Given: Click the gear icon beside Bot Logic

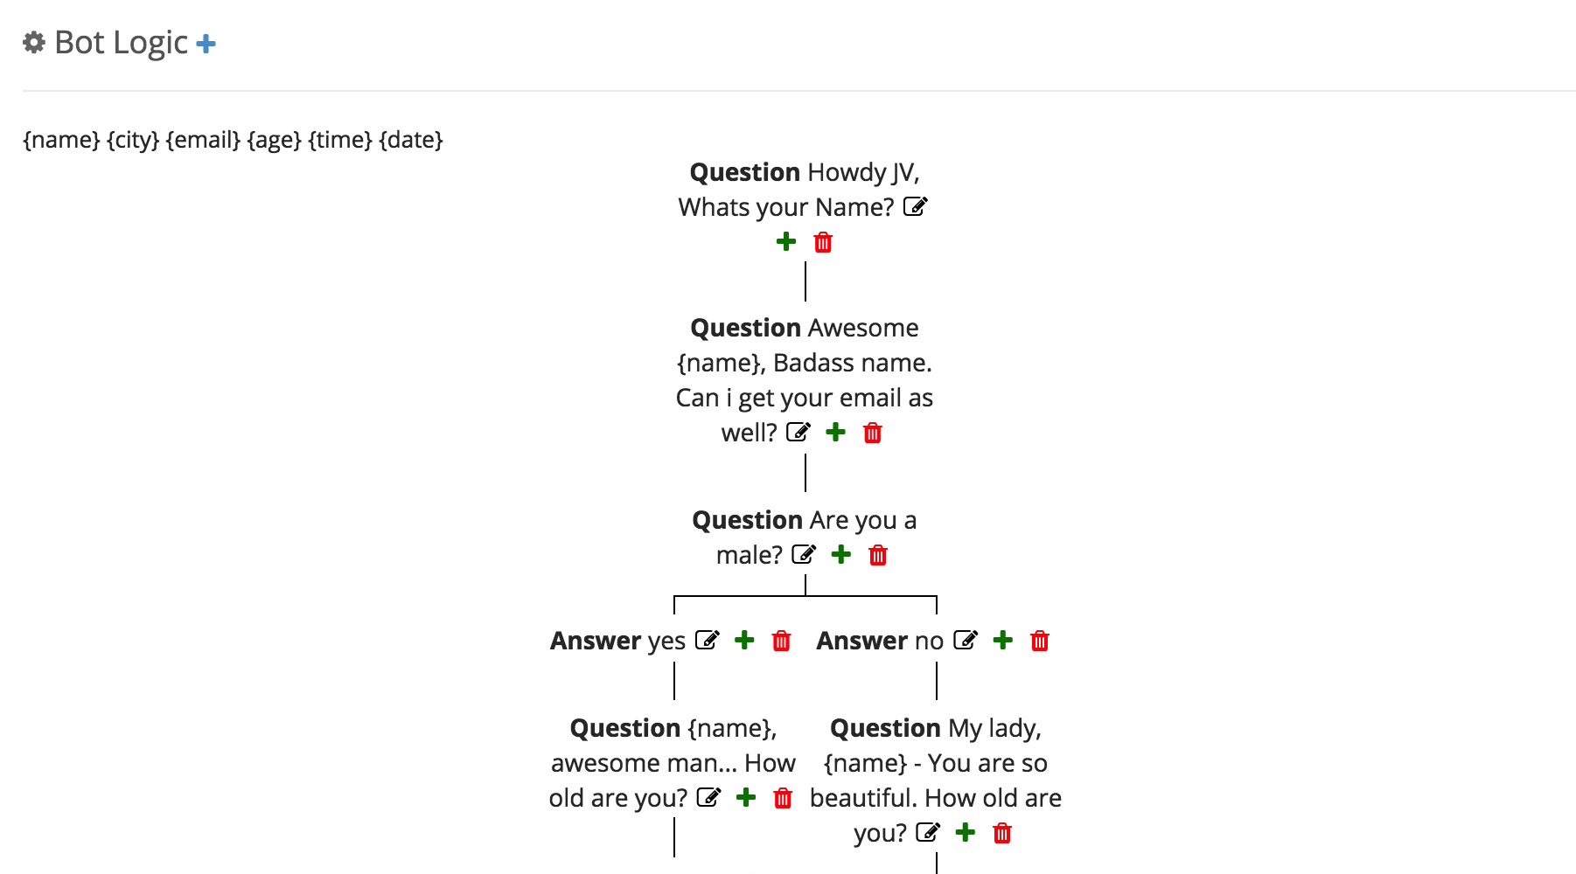Looking at the screenshot, I should (x=34, y=42).
